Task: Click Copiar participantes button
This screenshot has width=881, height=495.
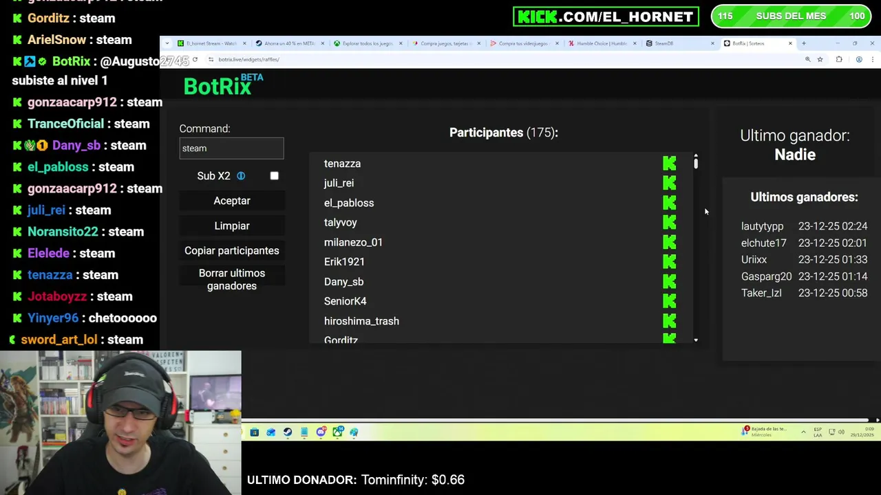Action: pyautogui.click(x=232, y=251)
